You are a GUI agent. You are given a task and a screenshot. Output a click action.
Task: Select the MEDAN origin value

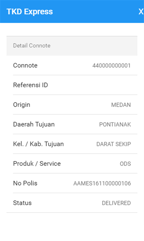pyautogui.click(x=121, y=105)
